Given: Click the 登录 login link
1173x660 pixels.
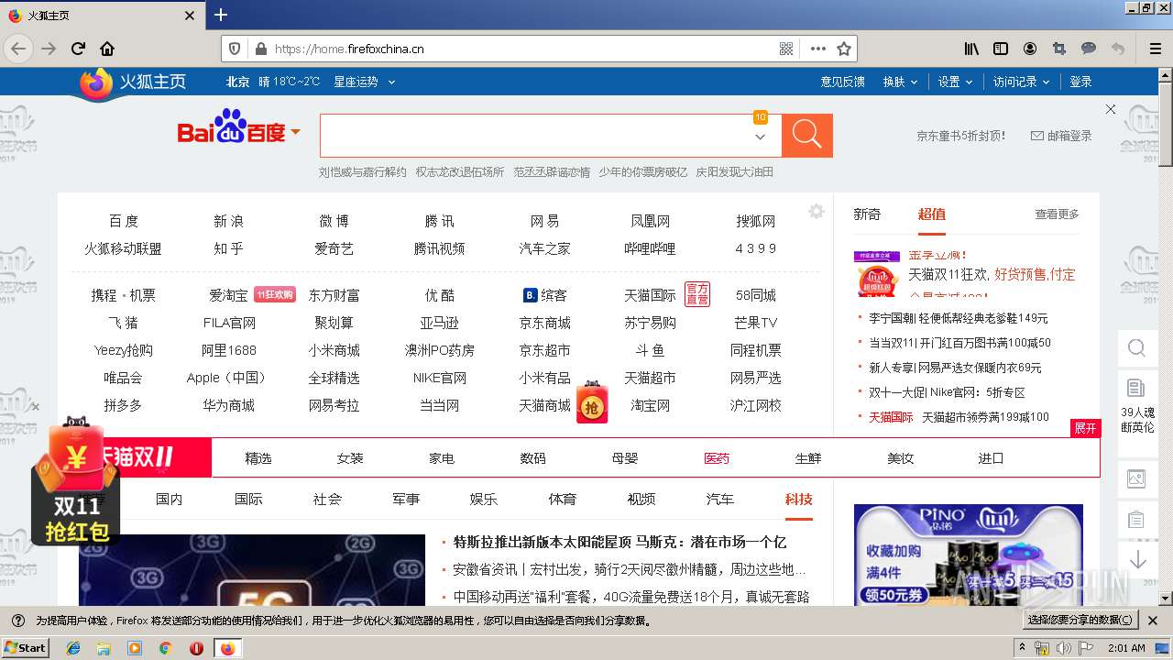Looking at the screenshot, I should (x=1081, y=82).
